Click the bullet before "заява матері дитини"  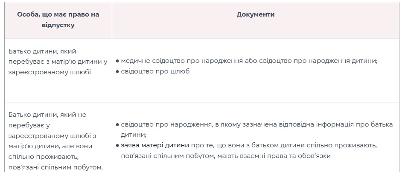pyautogui.click(x=117, y=145)
